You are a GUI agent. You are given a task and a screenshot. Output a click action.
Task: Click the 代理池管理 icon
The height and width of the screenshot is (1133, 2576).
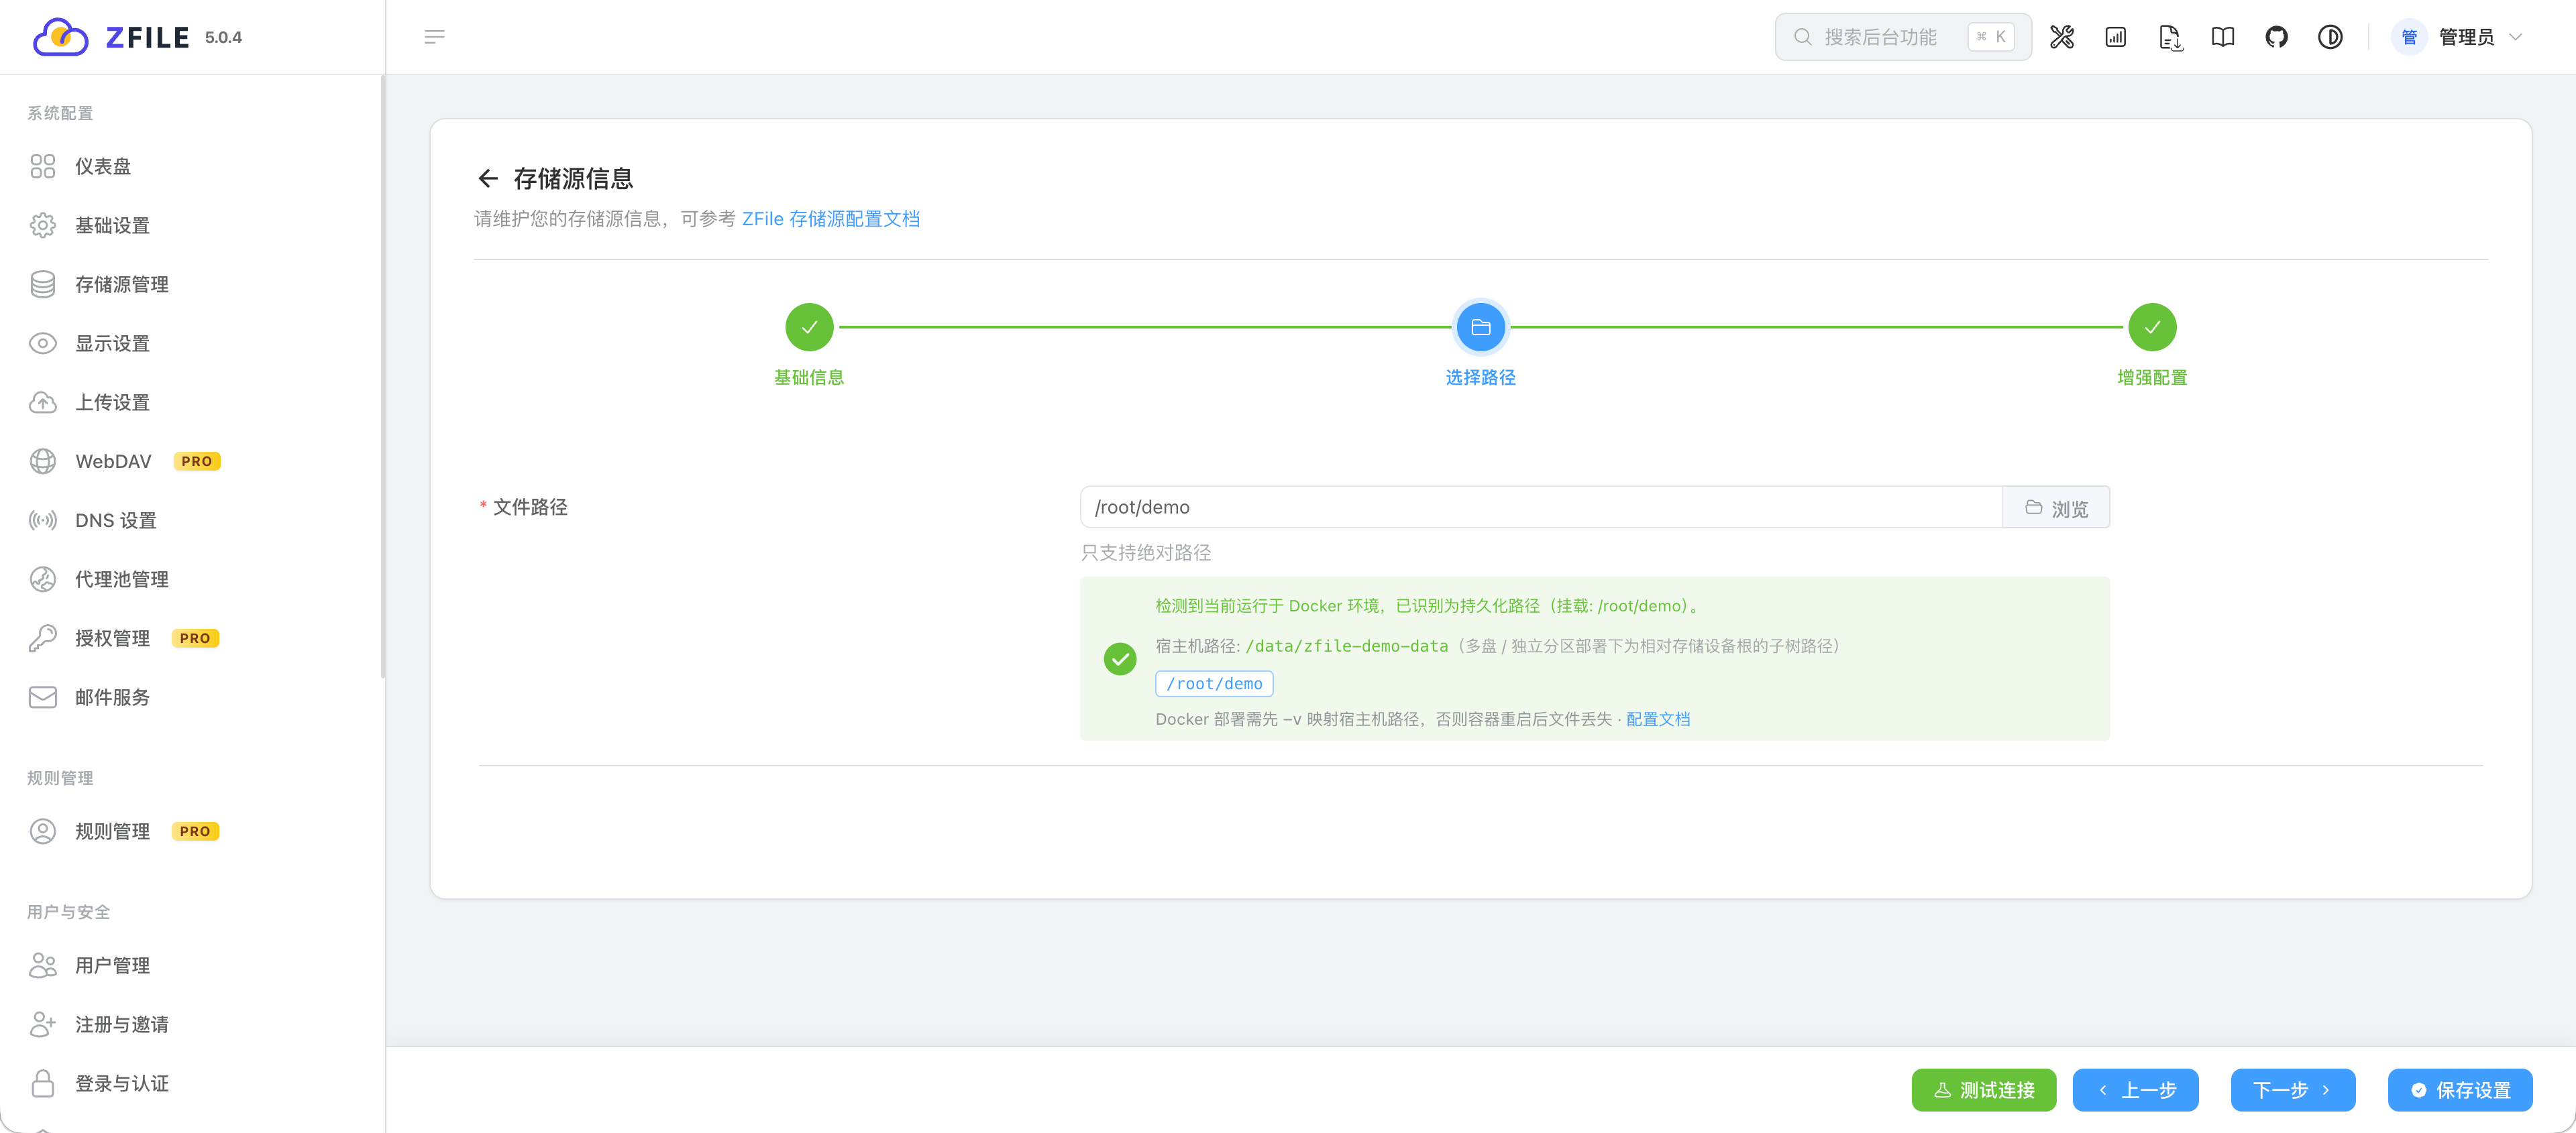(x=43, y=579)
